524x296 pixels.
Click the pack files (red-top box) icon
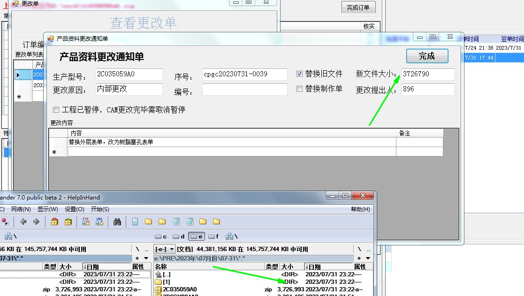pos(54,222)
